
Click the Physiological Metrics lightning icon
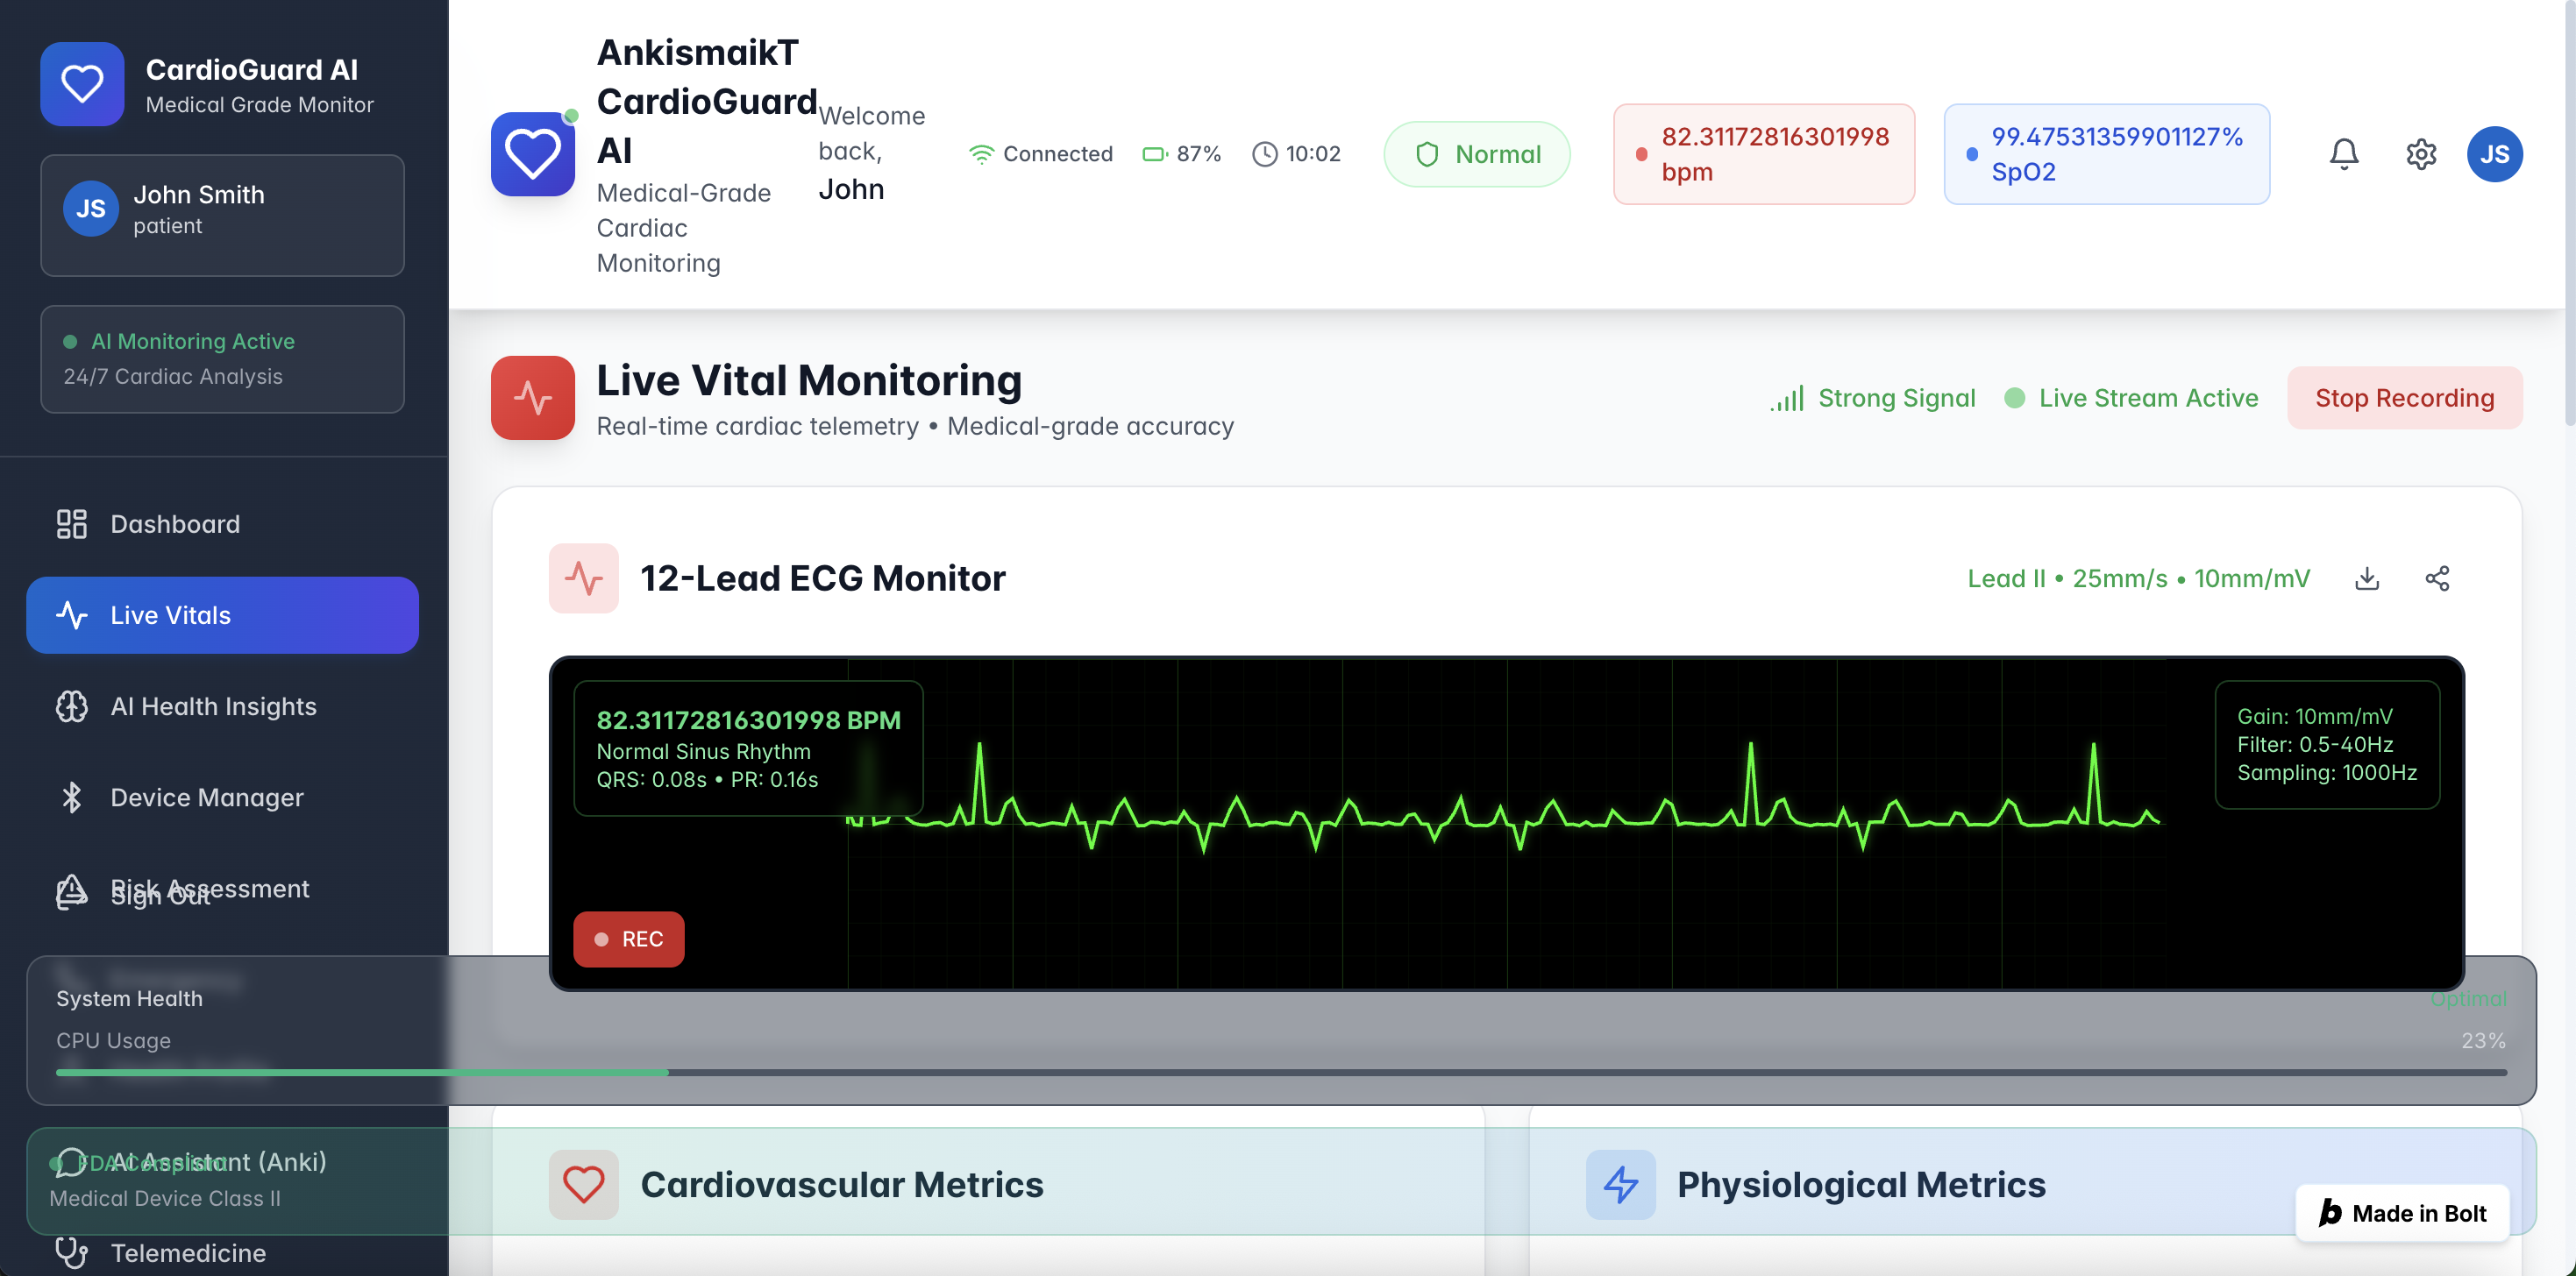(x=1620, y=1184)
